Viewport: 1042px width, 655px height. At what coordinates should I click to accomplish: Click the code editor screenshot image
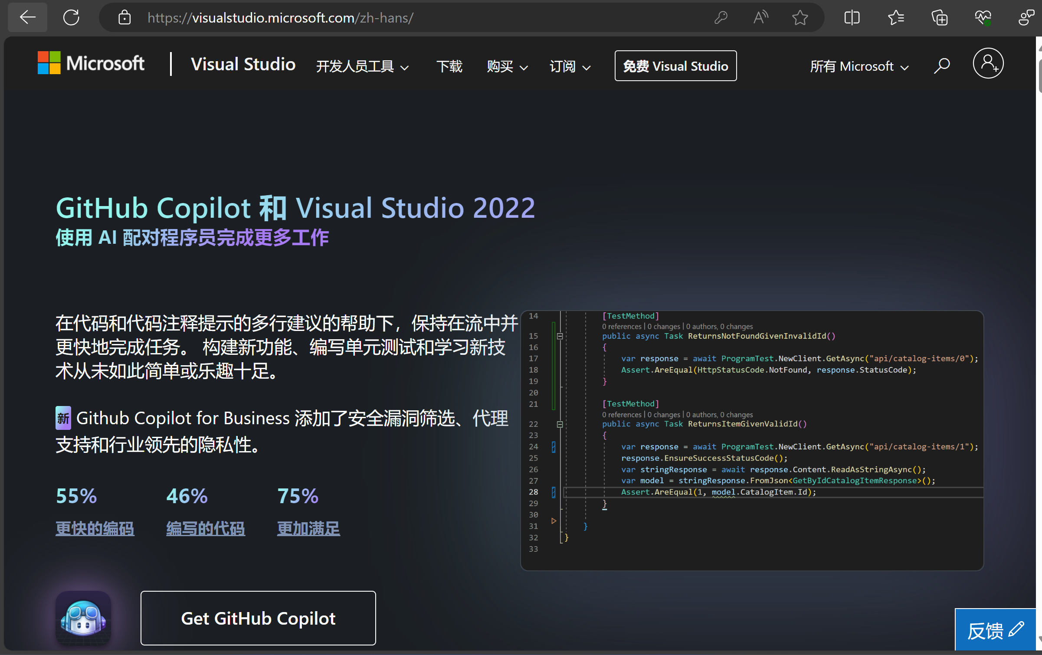[x=752, y=440]
